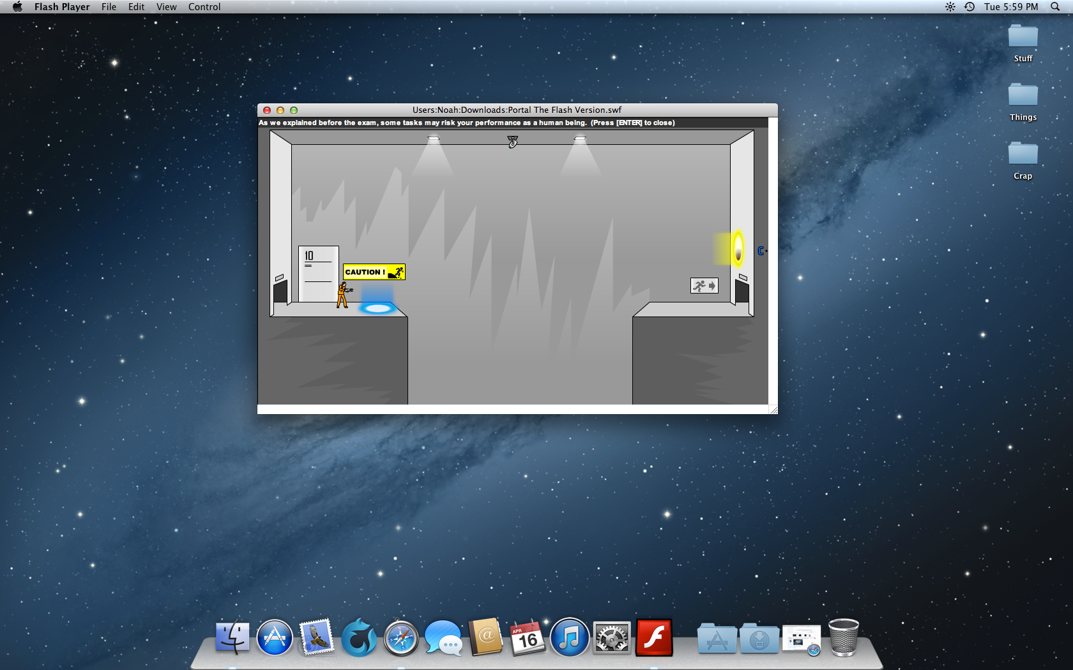Click the Spotlight search magnifier icon
Viewport: 1073px width, 670px height.
[1055, 7]
